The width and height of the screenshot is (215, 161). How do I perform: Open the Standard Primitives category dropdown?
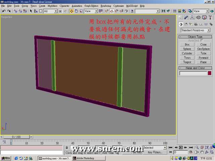196,30
